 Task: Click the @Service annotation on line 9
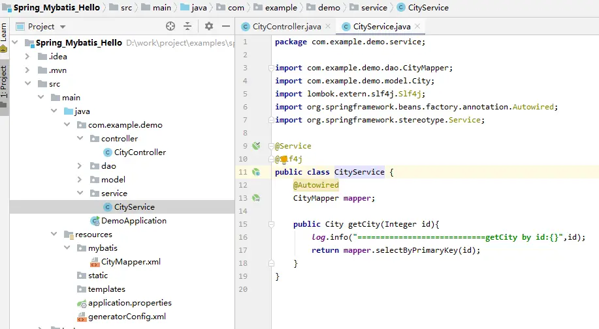coord(293,146)
